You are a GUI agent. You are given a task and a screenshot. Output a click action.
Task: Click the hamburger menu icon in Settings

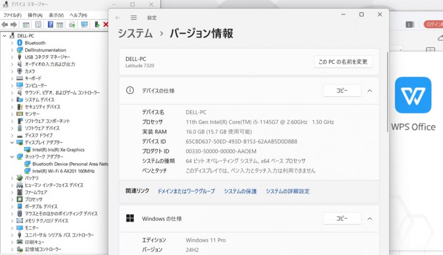point(134,18)
